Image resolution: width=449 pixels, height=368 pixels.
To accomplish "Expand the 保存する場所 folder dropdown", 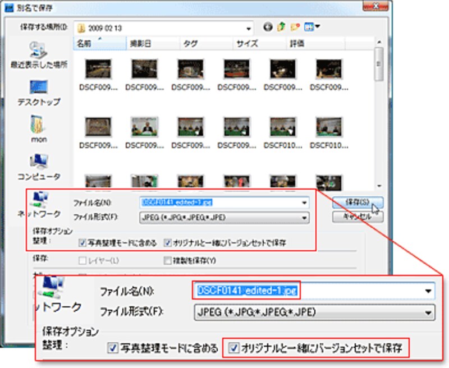I will click(x=249, y=29).
